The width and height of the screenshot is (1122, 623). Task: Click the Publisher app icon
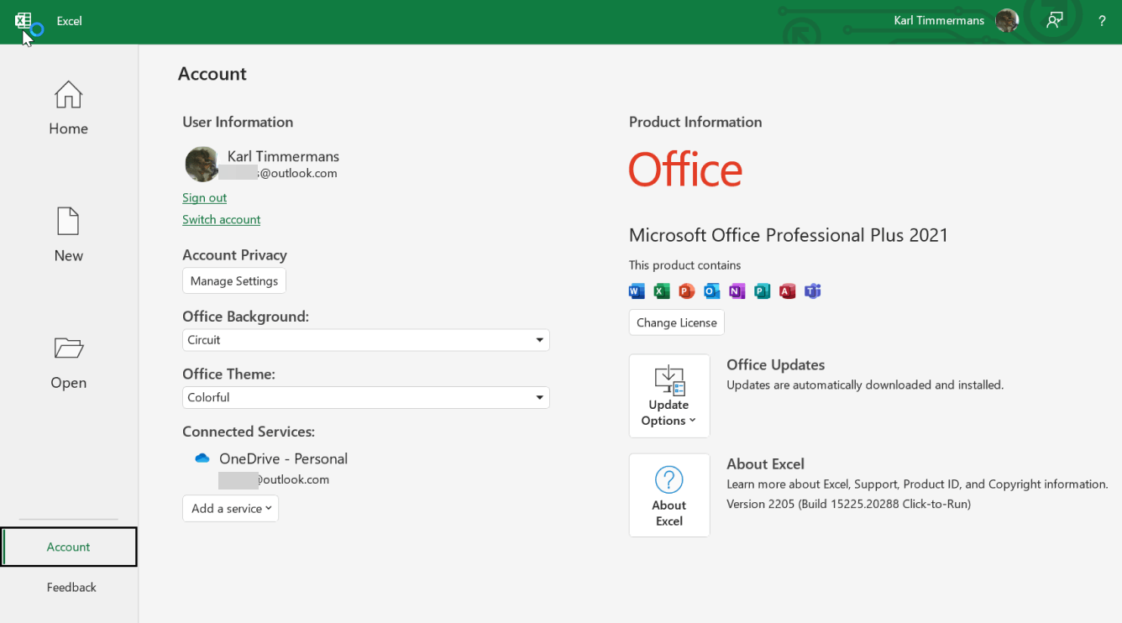(763, 291)
